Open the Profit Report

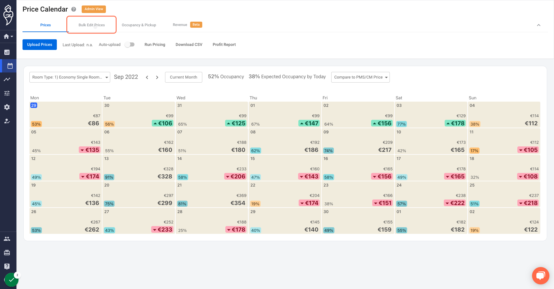coord(224,44)
